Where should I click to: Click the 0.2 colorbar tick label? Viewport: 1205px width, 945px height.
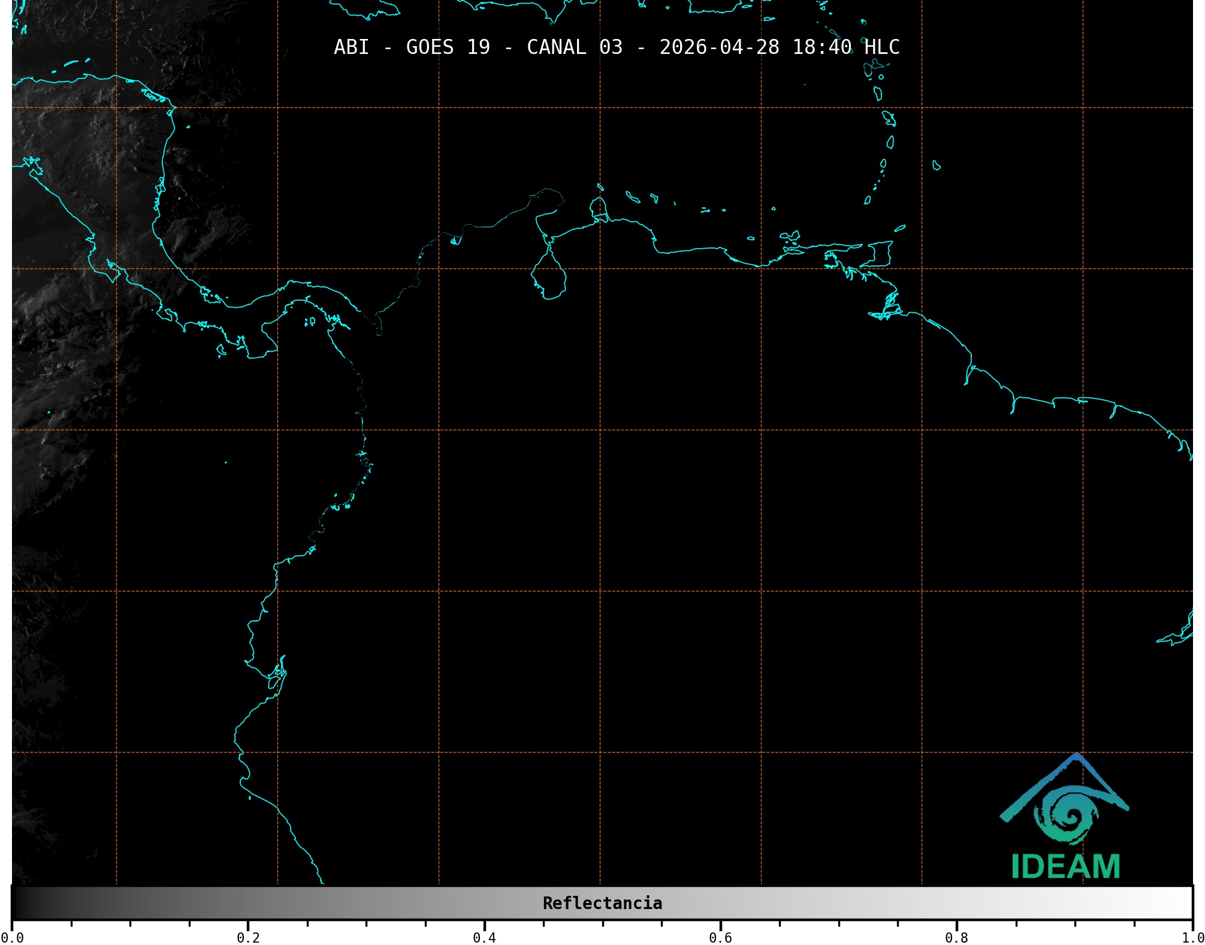click(x=248, y=938)
